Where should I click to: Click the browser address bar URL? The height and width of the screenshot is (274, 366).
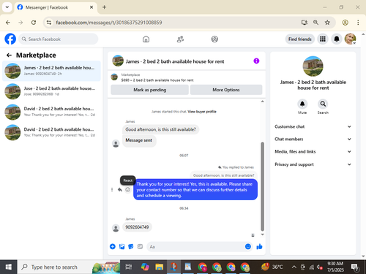tap(109, 23)
